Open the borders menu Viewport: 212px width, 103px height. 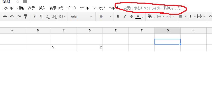point(161,16)
